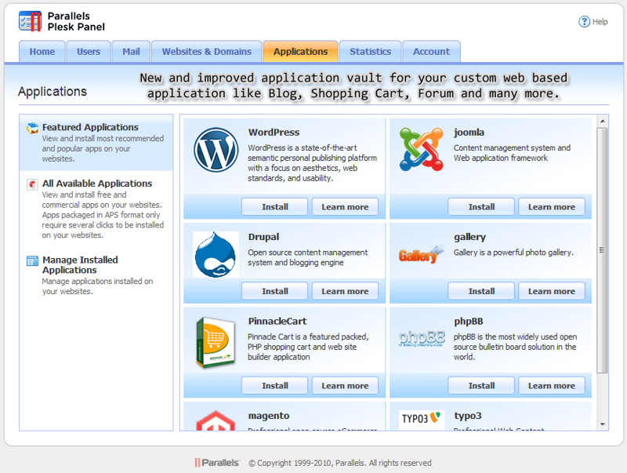Switch to the Websites & Domains tab
The width and height of the screenshot is (627, 473).
(206, 52)
